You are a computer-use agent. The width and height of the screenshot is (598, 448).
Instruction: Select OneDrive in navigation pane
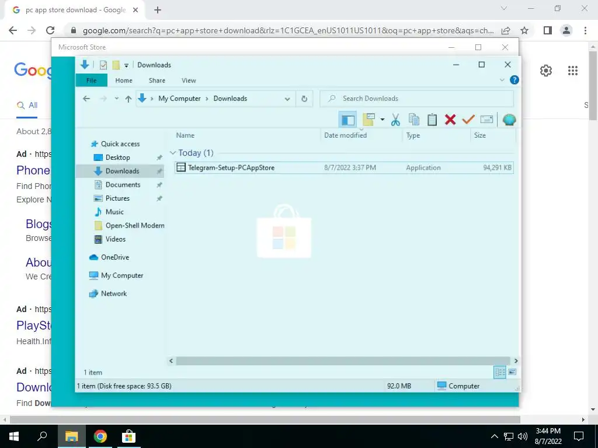coord(115,257)
